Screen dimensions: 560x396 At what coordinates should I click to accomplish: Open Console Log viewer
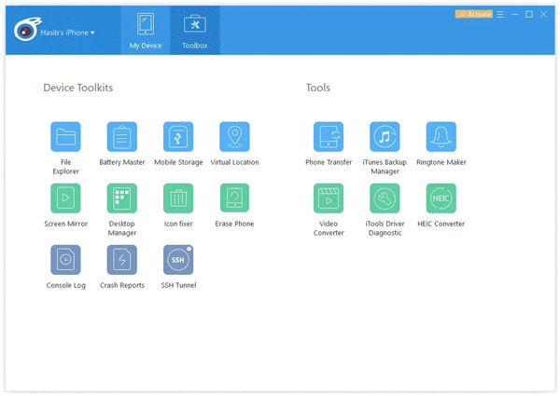tap(65, 260)
